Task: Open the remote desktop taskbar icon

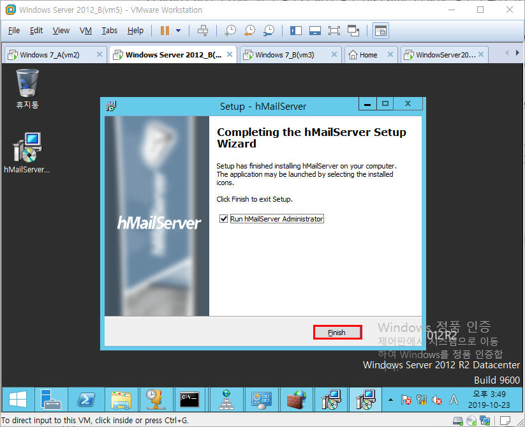Action: point(262,400)
